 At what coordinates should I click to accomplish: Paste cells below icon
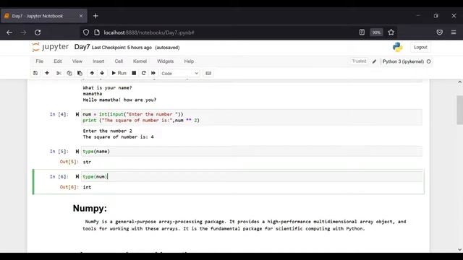pyautogui.click(x=80, y=73)
